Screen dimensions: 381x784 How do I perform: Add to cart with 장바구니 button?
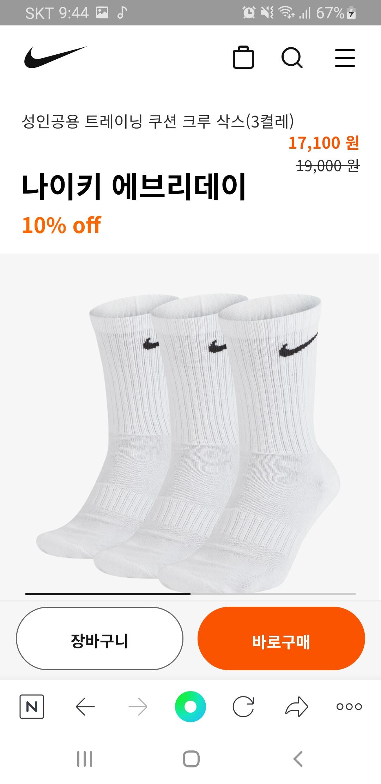99,638
